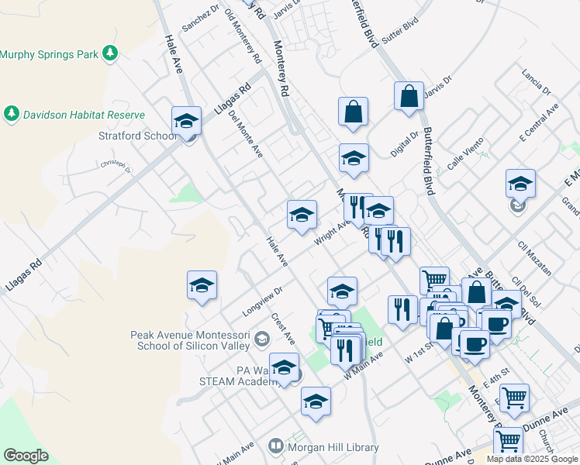Select the restaurant marker above W Main Ave
This screenshot has width=580, height=465.
tap(345, 353)
